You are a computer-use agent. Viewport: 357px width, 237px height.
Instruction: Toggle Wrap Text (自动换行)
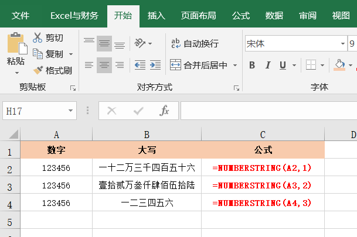pos(195,43)
